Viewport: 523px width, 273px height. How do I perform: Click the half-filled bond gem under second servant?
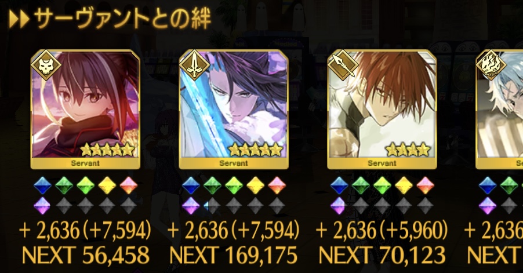[212, 206]
